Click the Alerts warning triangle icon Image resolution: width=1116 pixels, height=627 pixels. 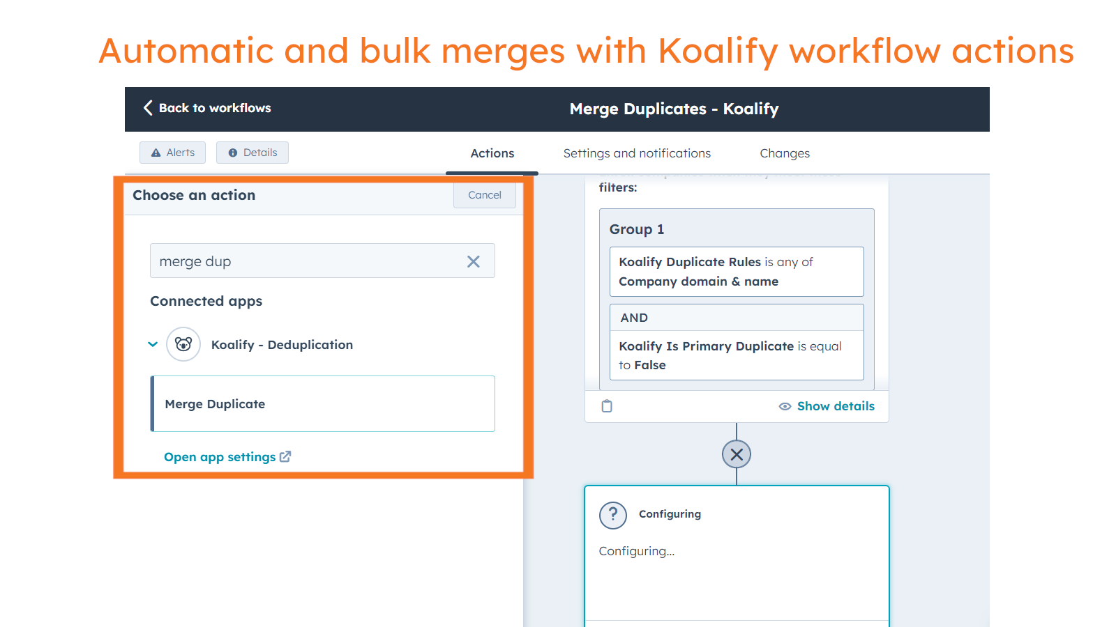click(x=156, y=153)
